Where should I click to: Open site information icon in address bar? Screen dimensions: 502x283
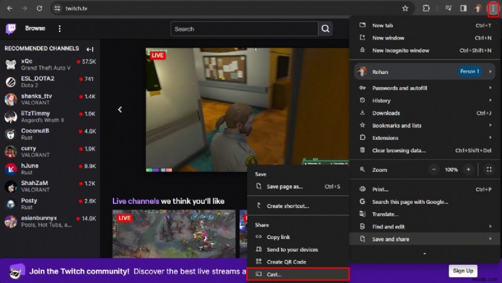[x=57, y=8]
